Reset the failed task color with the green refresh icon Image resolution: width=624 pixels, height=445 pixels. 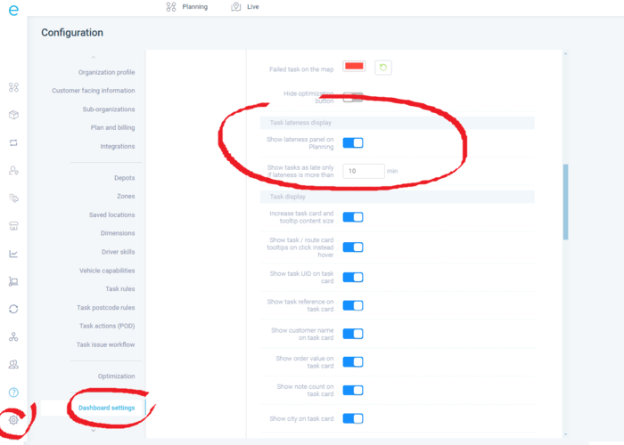(383, 68)
